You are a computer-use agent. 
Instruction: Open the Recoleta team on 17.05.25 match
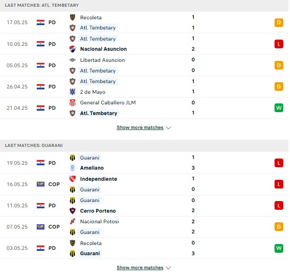[91, 17]
